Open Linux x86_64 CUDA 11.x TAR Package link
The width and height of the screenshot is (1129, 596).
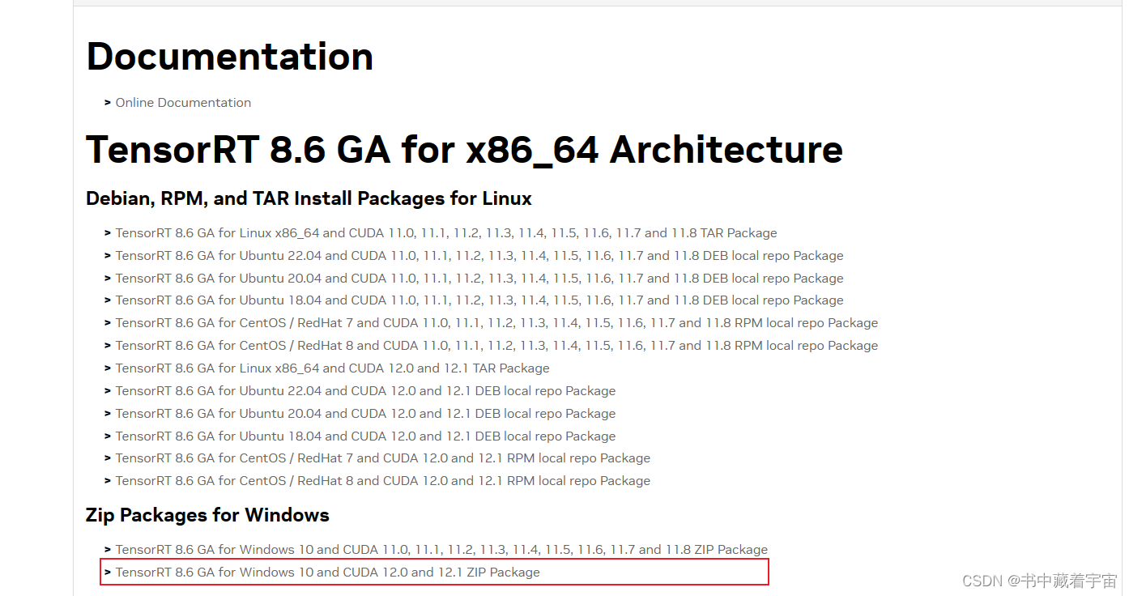pos(446,233)
